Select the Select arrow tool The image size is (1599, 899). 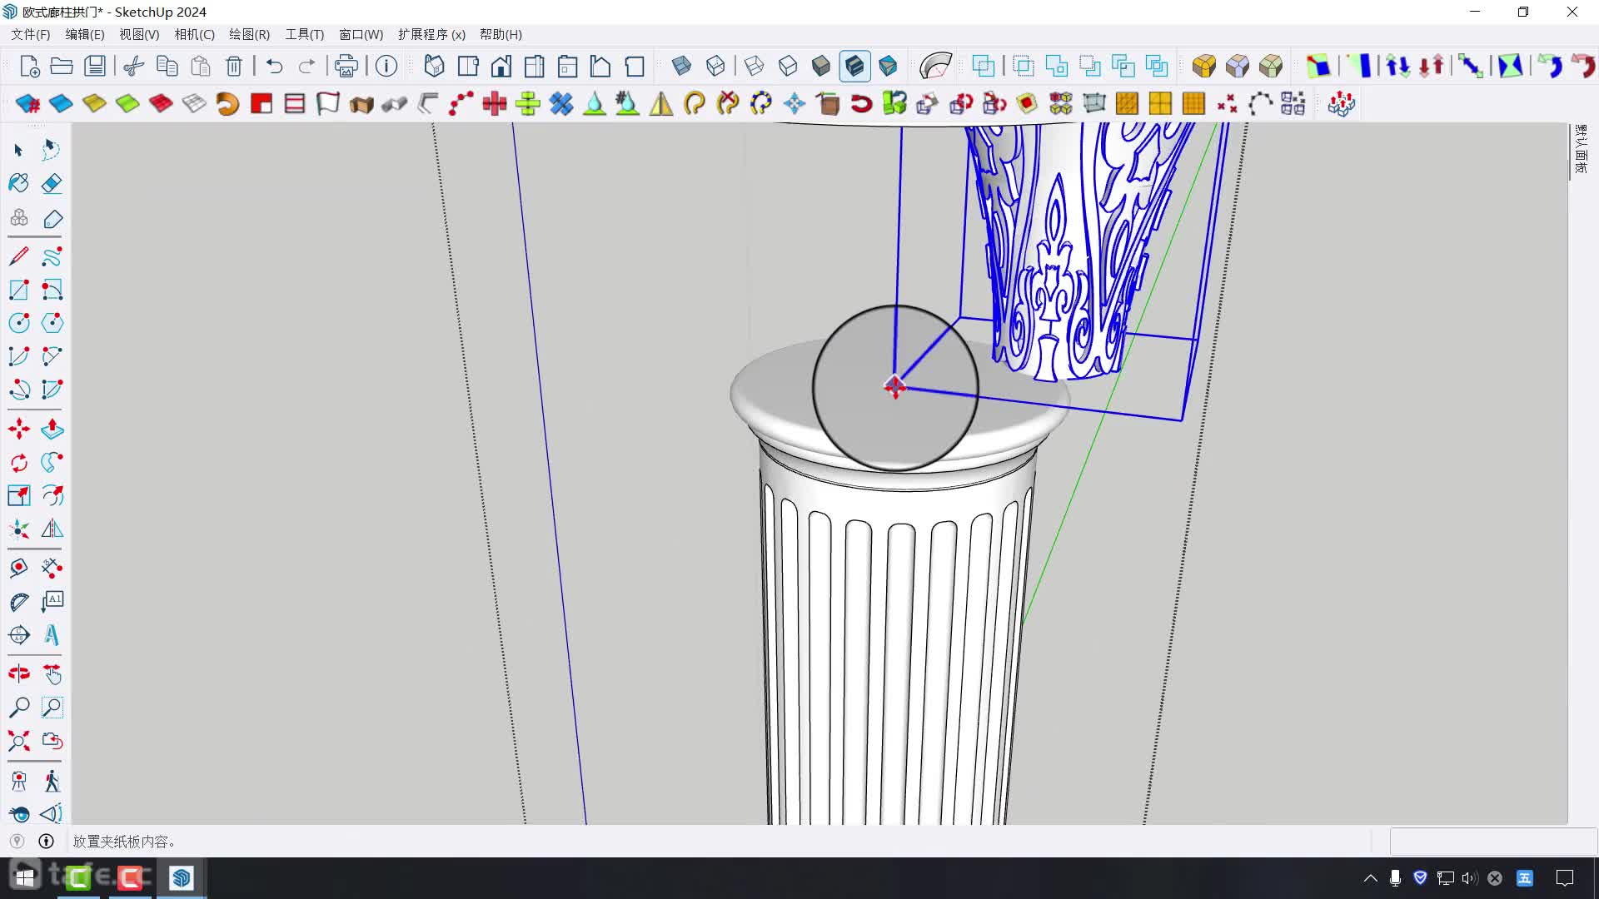pyautogui.click(x=18, y=150)
